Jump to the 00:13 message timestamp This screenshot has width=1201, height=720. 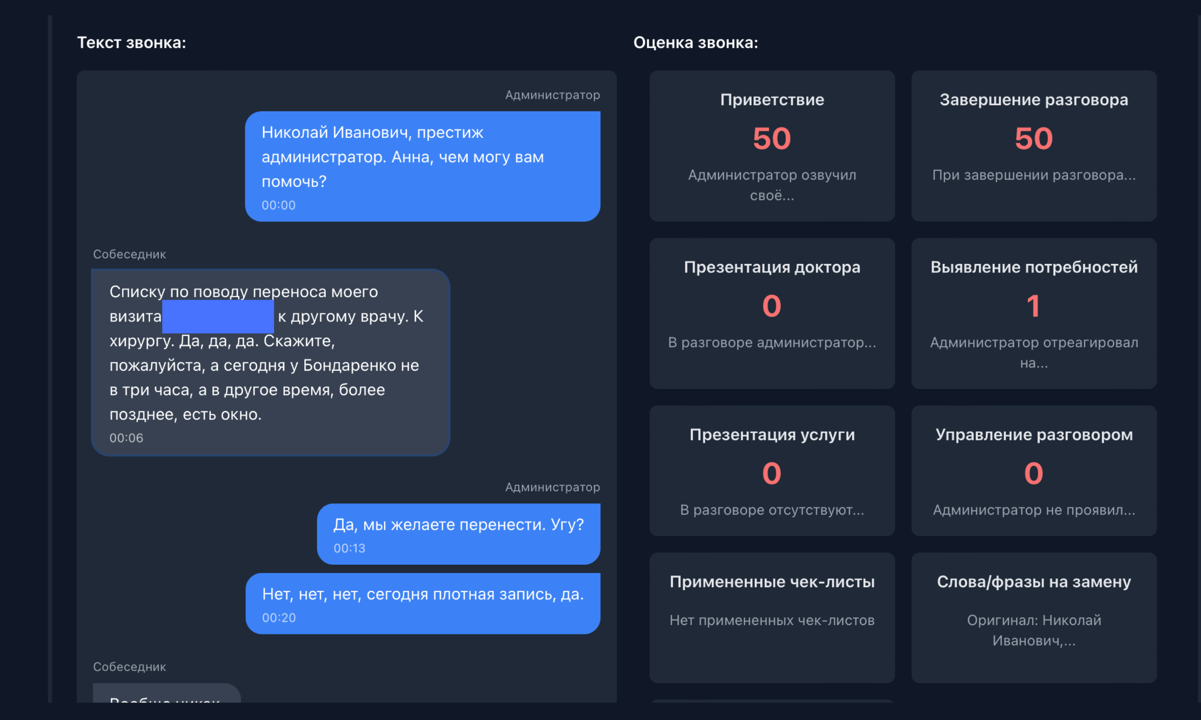(x=349, y=548)
